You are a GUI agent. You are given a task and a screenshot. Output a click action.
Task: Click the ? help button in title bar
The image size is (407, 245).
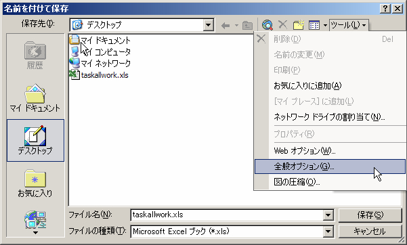point(385,9)
